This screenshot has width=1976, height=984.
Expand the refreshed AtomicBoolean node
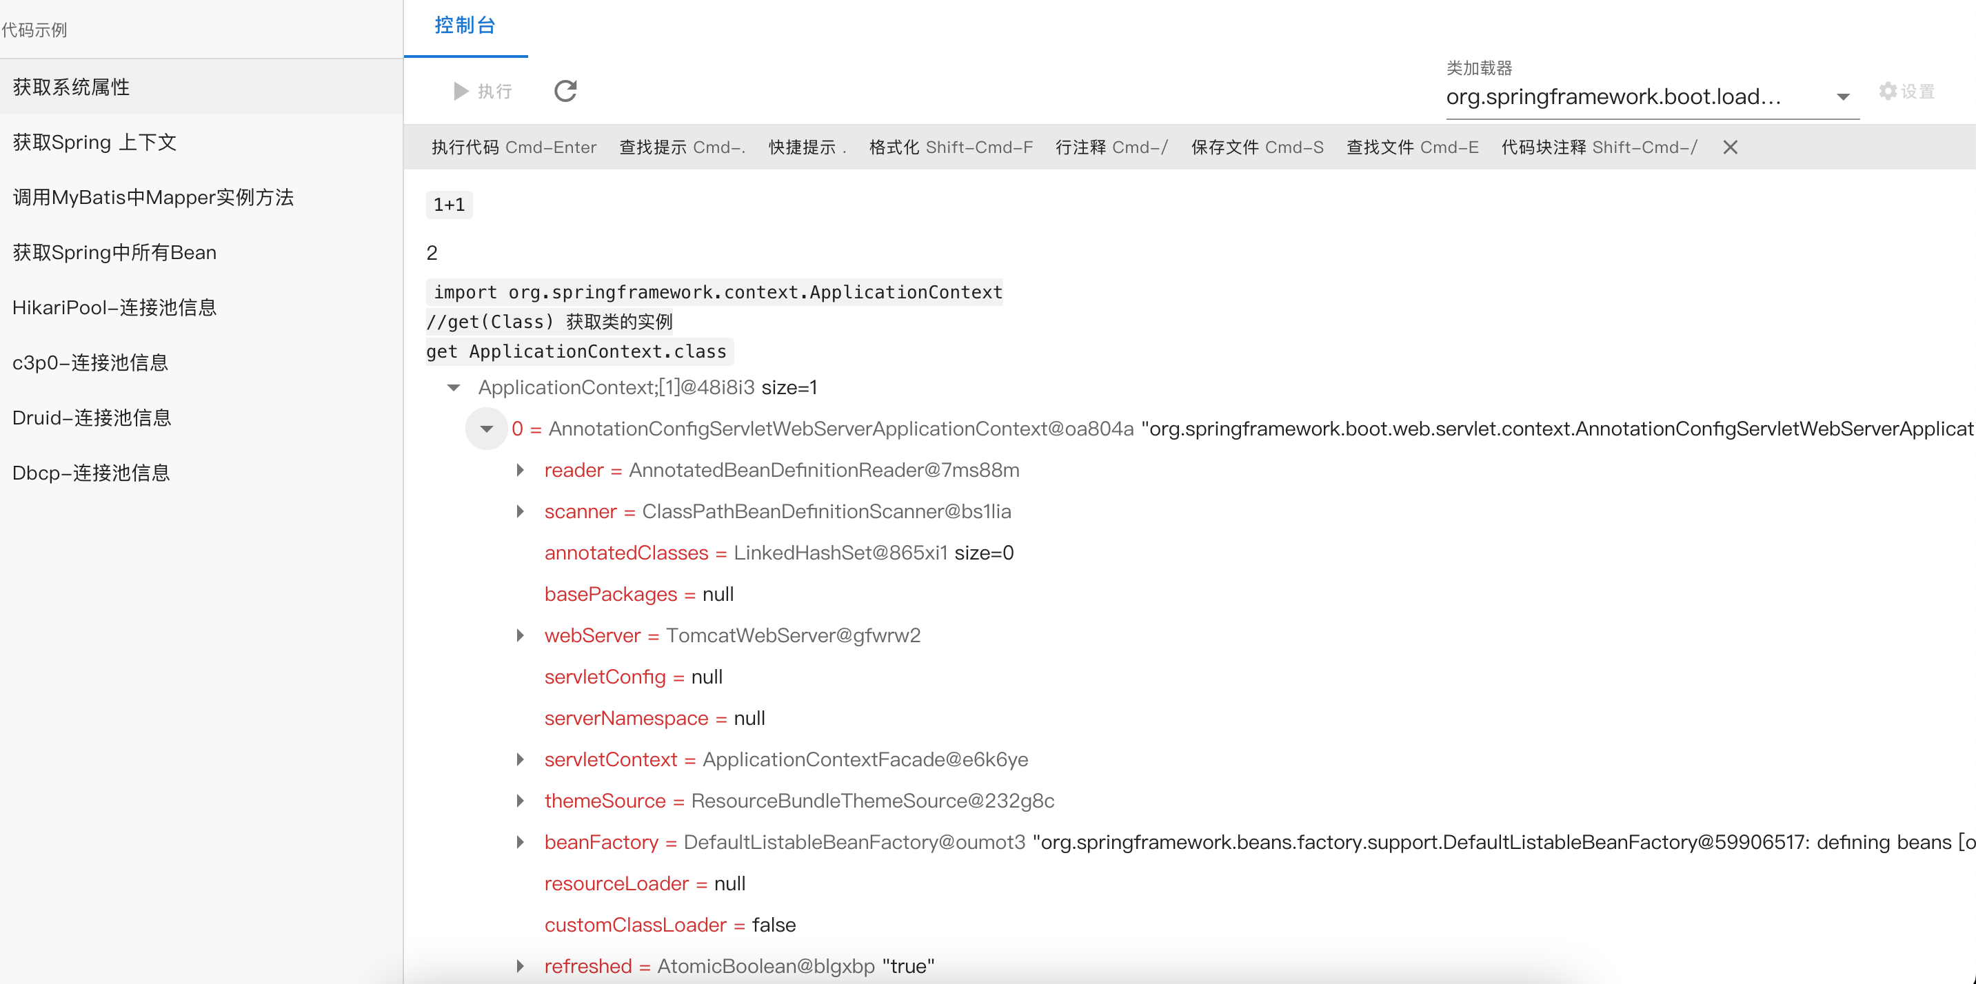tap(520, 967)
